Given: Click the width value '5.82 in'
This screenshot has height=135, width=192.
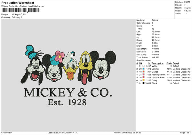Looking at the screenshot, I should coord(188,11).
